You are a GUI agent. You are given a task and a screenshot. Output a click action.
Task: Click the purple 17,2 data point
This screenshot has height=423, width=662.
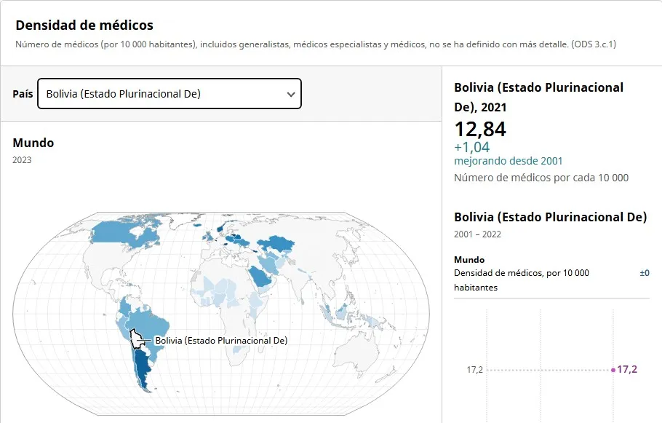pyautogui.click(x=613, y=370)
